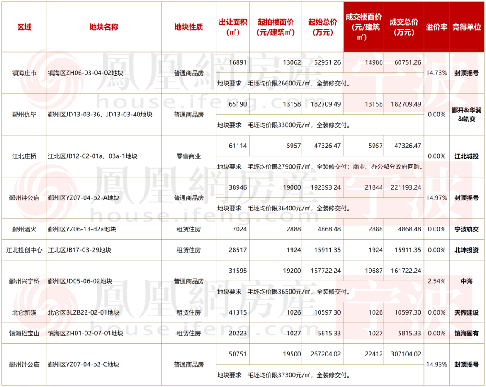Click deal total 60751.26

pos(408,62)
